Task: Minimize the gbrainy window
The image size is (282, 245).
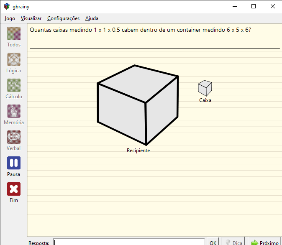Action: [x=234, y=6]
